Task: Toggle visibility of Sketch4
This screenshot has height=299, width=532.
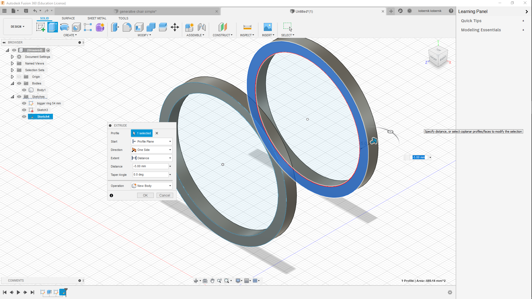Action: click(24, 117)
